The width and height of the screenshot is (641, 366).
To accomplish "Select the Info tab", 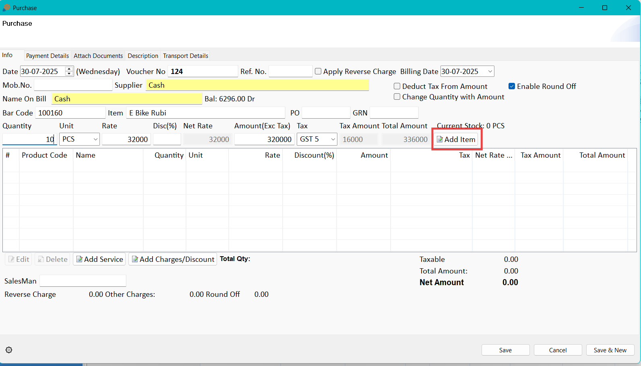I will (7, 55).
